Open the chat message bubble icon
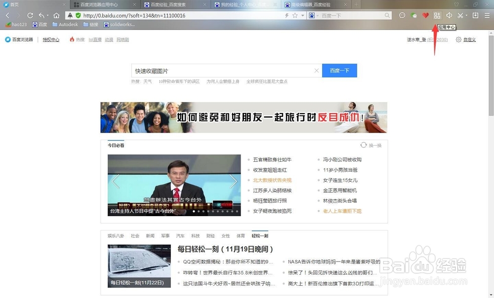Screen dimensions: 494x298 coord(401,15)
